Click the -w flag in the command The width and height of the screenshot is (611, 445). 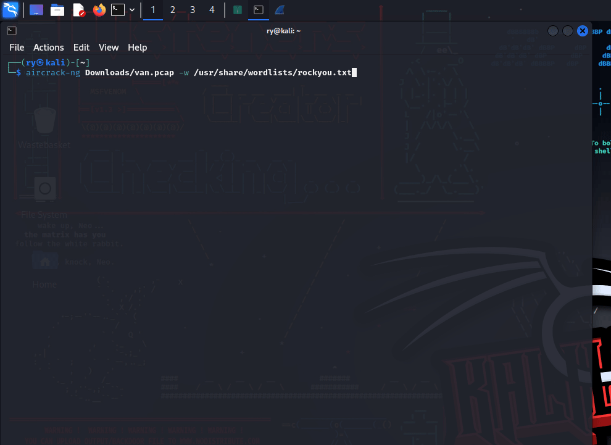click(184, 73)
